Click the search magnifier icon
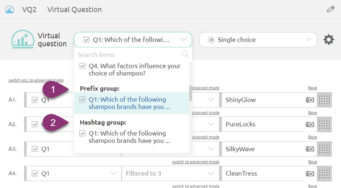341x188 pixels. click(x=185, y=54)
